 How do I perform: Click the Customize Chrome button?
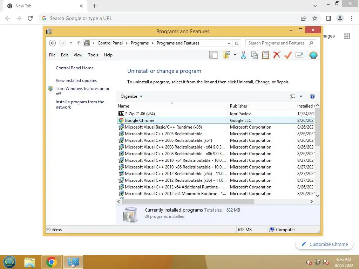tap(324, 244)
